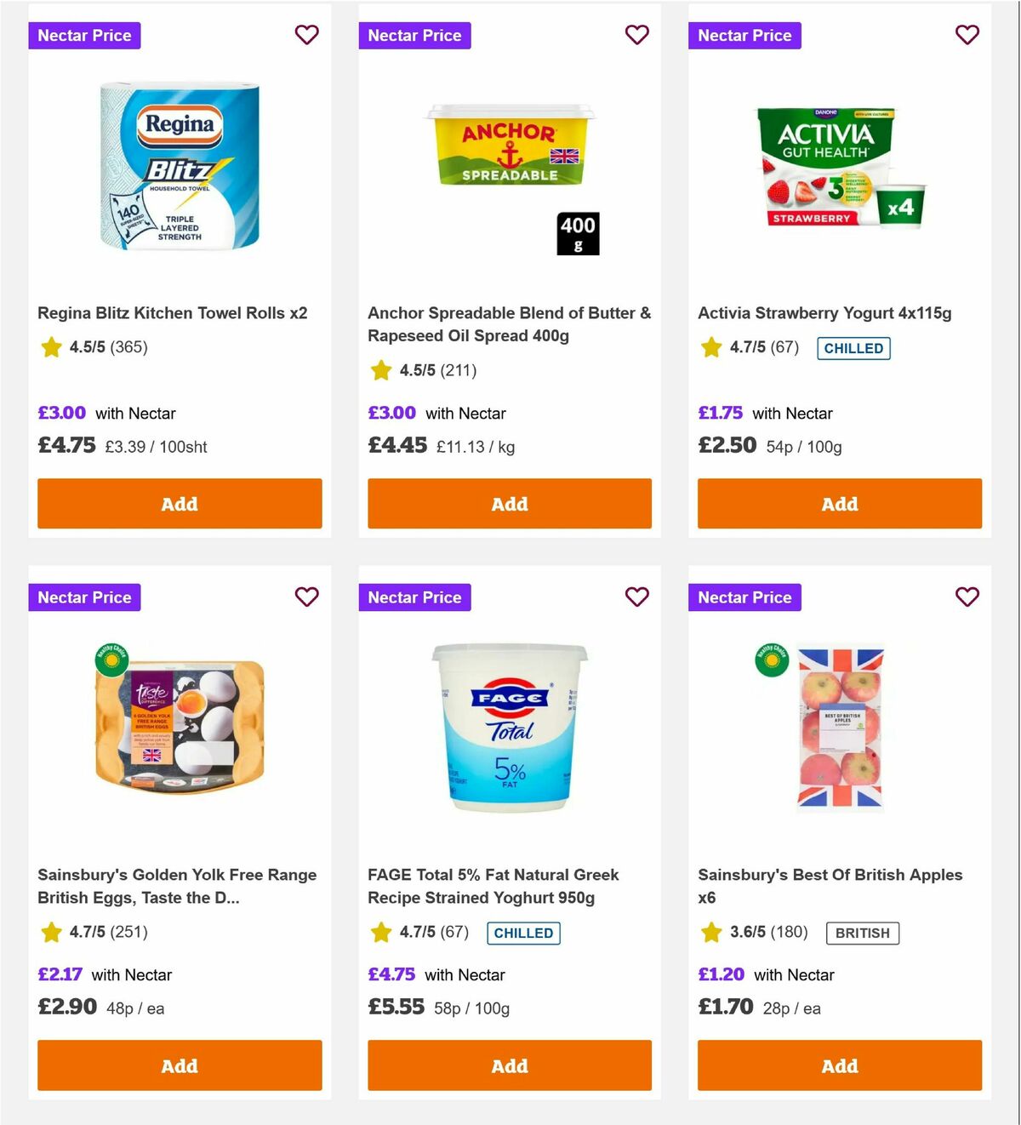
Task: Click the Nectar Price badge on Regina Blitz
Action: point(84,35)
